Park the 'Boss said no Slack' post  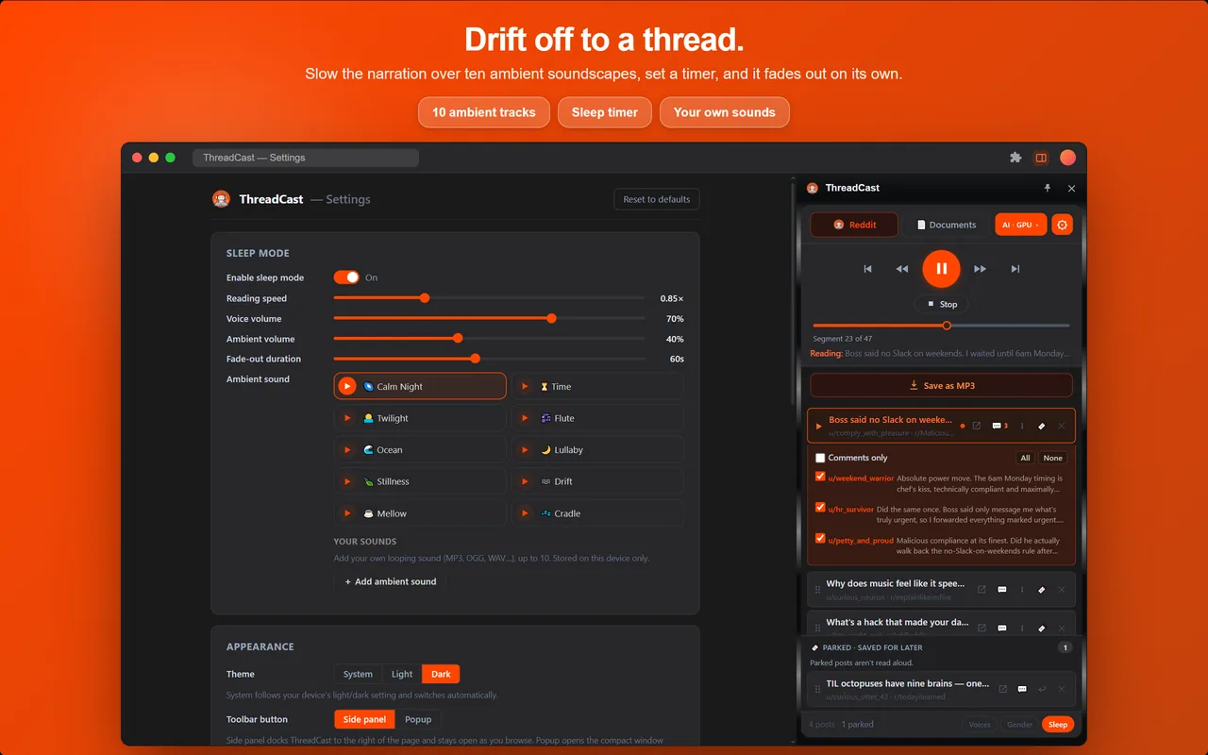pos(1042,426)
